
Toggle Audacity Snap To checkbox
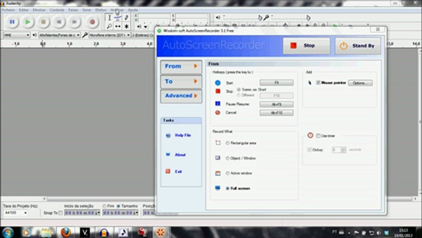click(61, 213)
